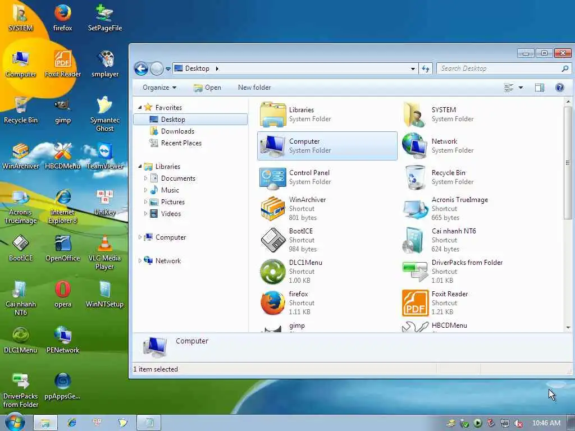This screenshot has width=575, height=431.
Task: Select Foxit Reader shortcut in file list
Action: [470, 303]
